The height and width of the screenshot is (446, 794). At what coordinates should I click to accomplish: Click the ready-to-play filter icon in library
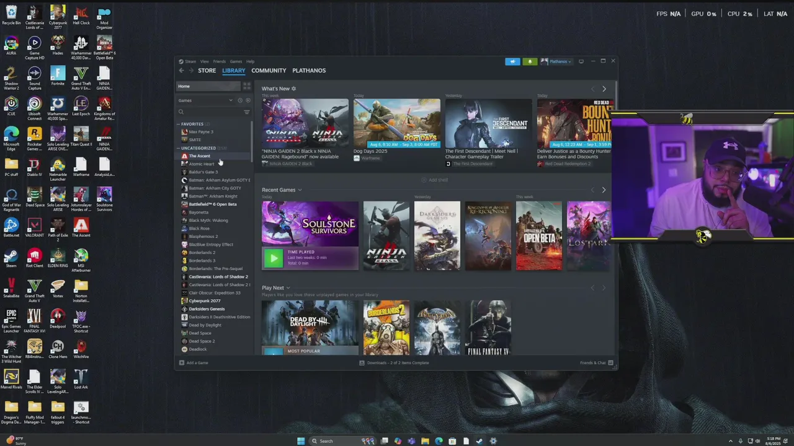tap(248, 100)
